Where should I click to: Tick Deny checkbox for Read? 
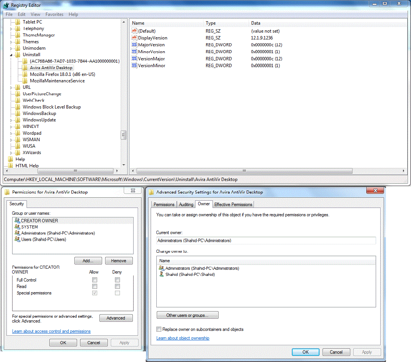coord(117,286)
